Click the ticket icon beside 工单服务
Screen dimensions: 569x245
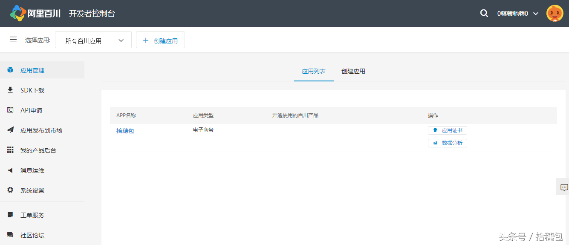click(x=10, y=215)
